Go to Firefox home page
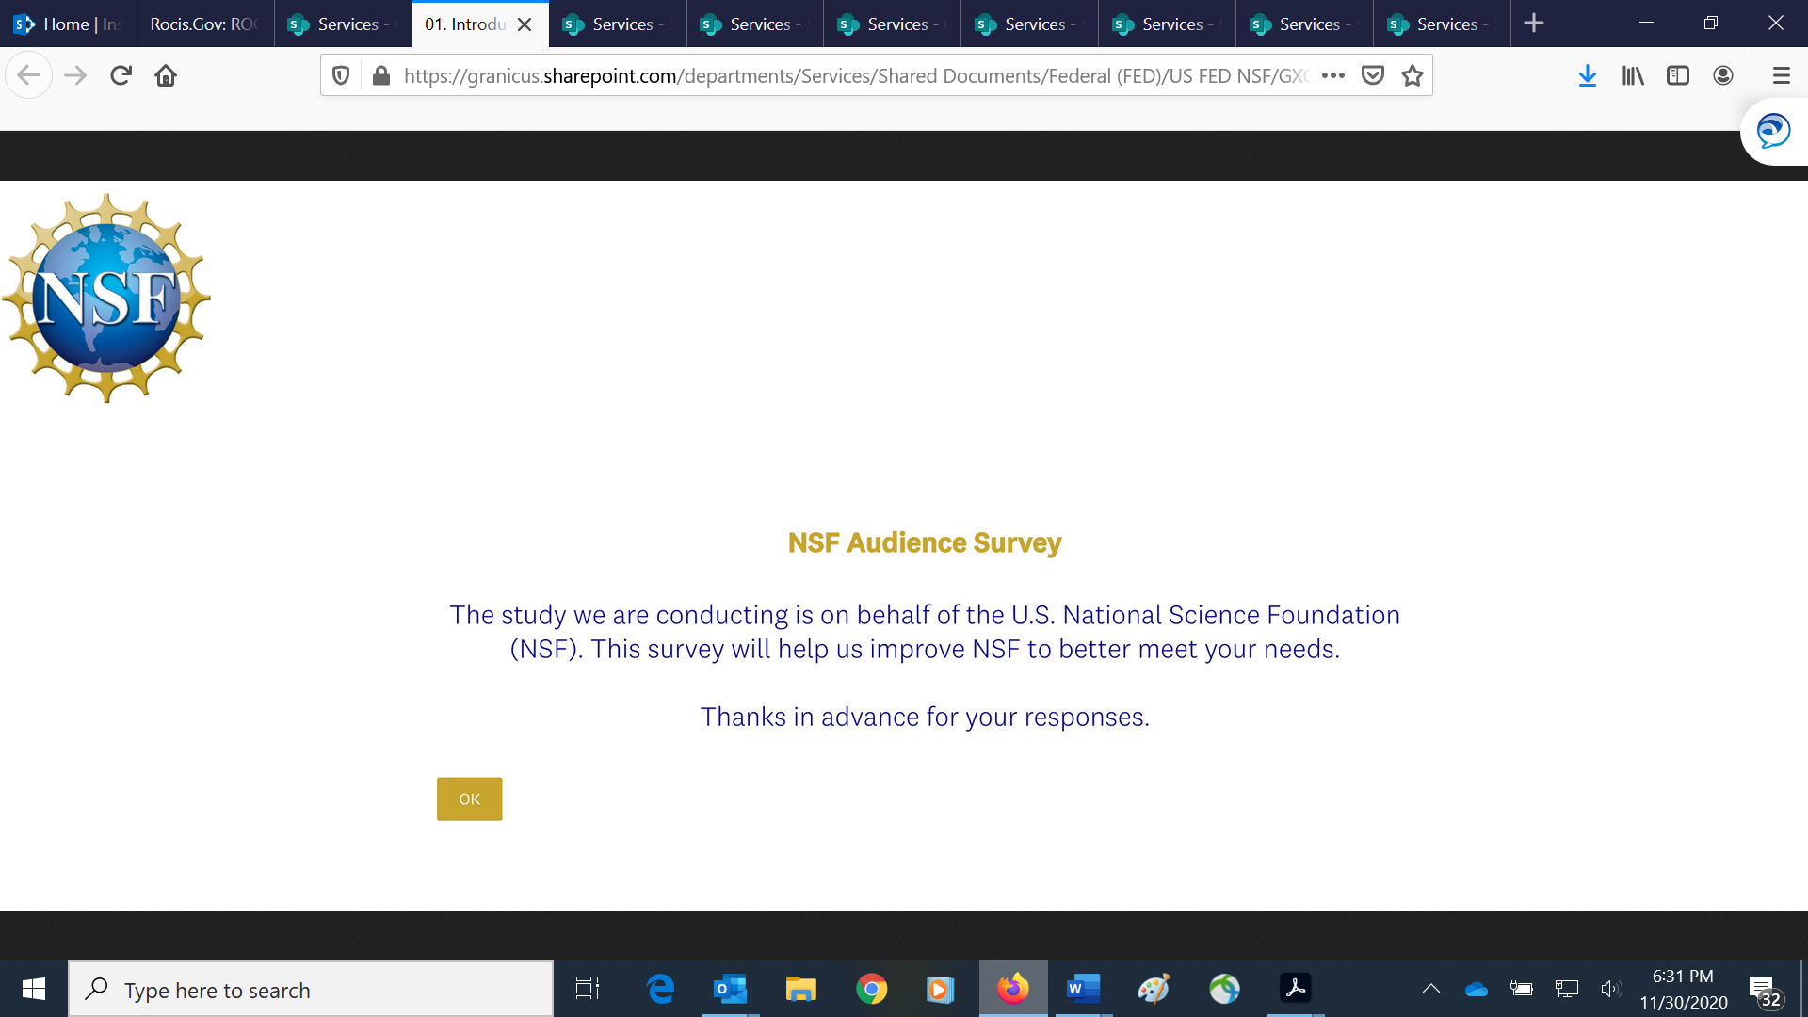Screen dimensions: 1808x1017 click(x=166, y=75)
